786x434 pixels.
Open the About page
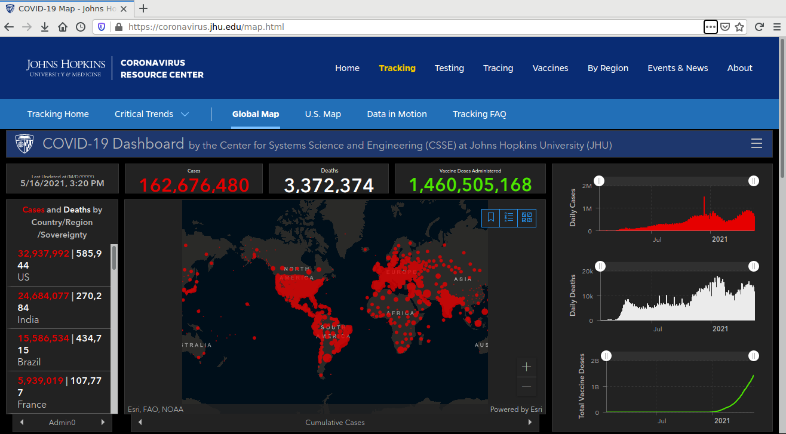click(x=739, y=68)
